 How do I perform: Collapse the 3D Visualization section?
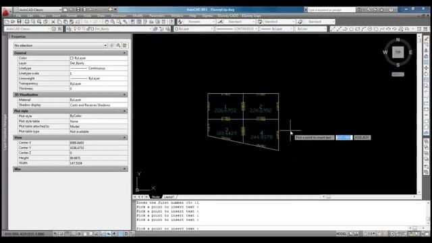pos(124,94)
